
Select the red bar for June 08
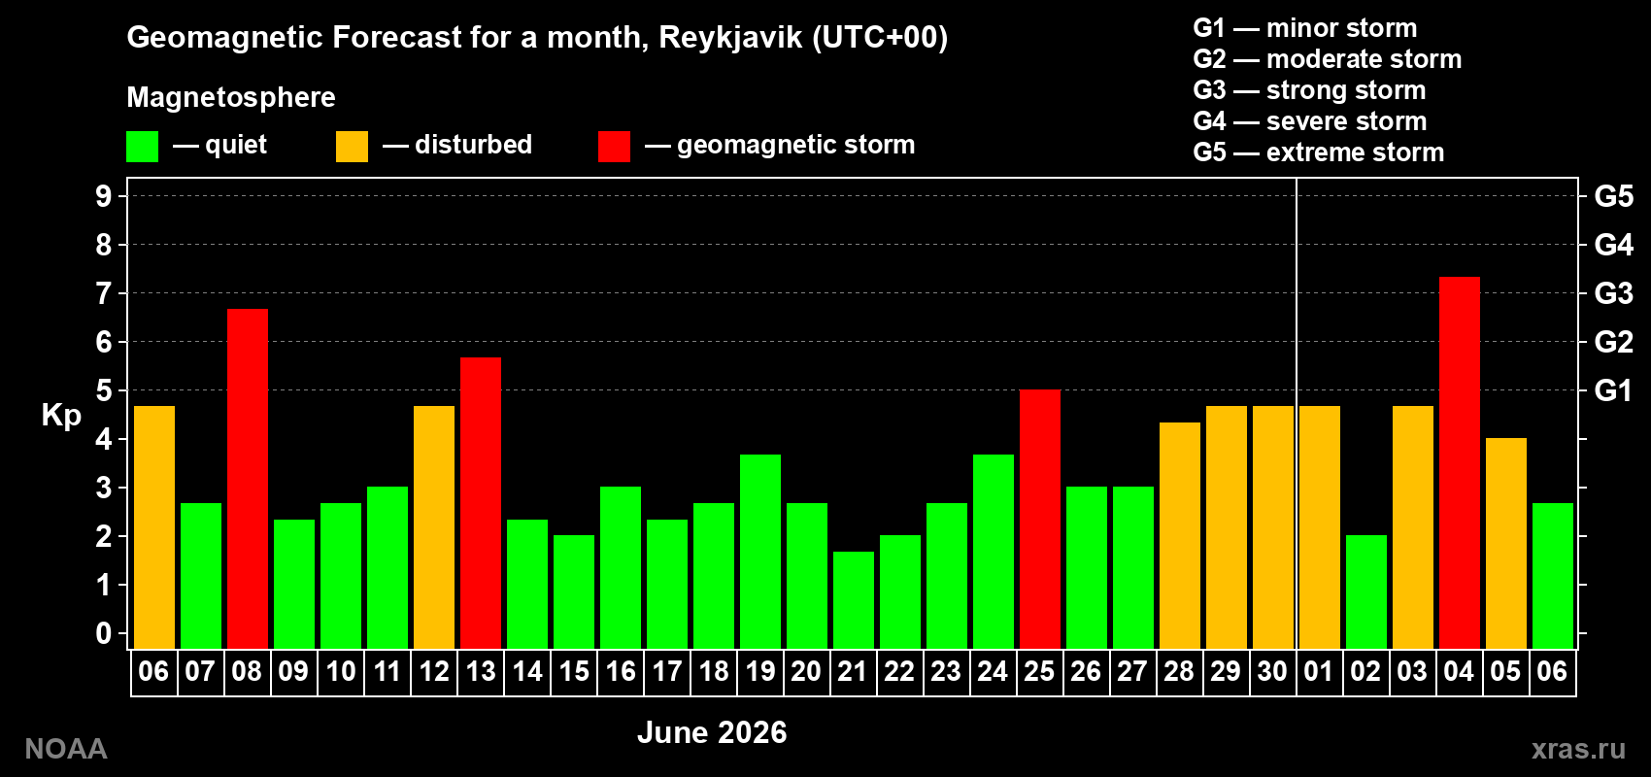click(248, 479)
